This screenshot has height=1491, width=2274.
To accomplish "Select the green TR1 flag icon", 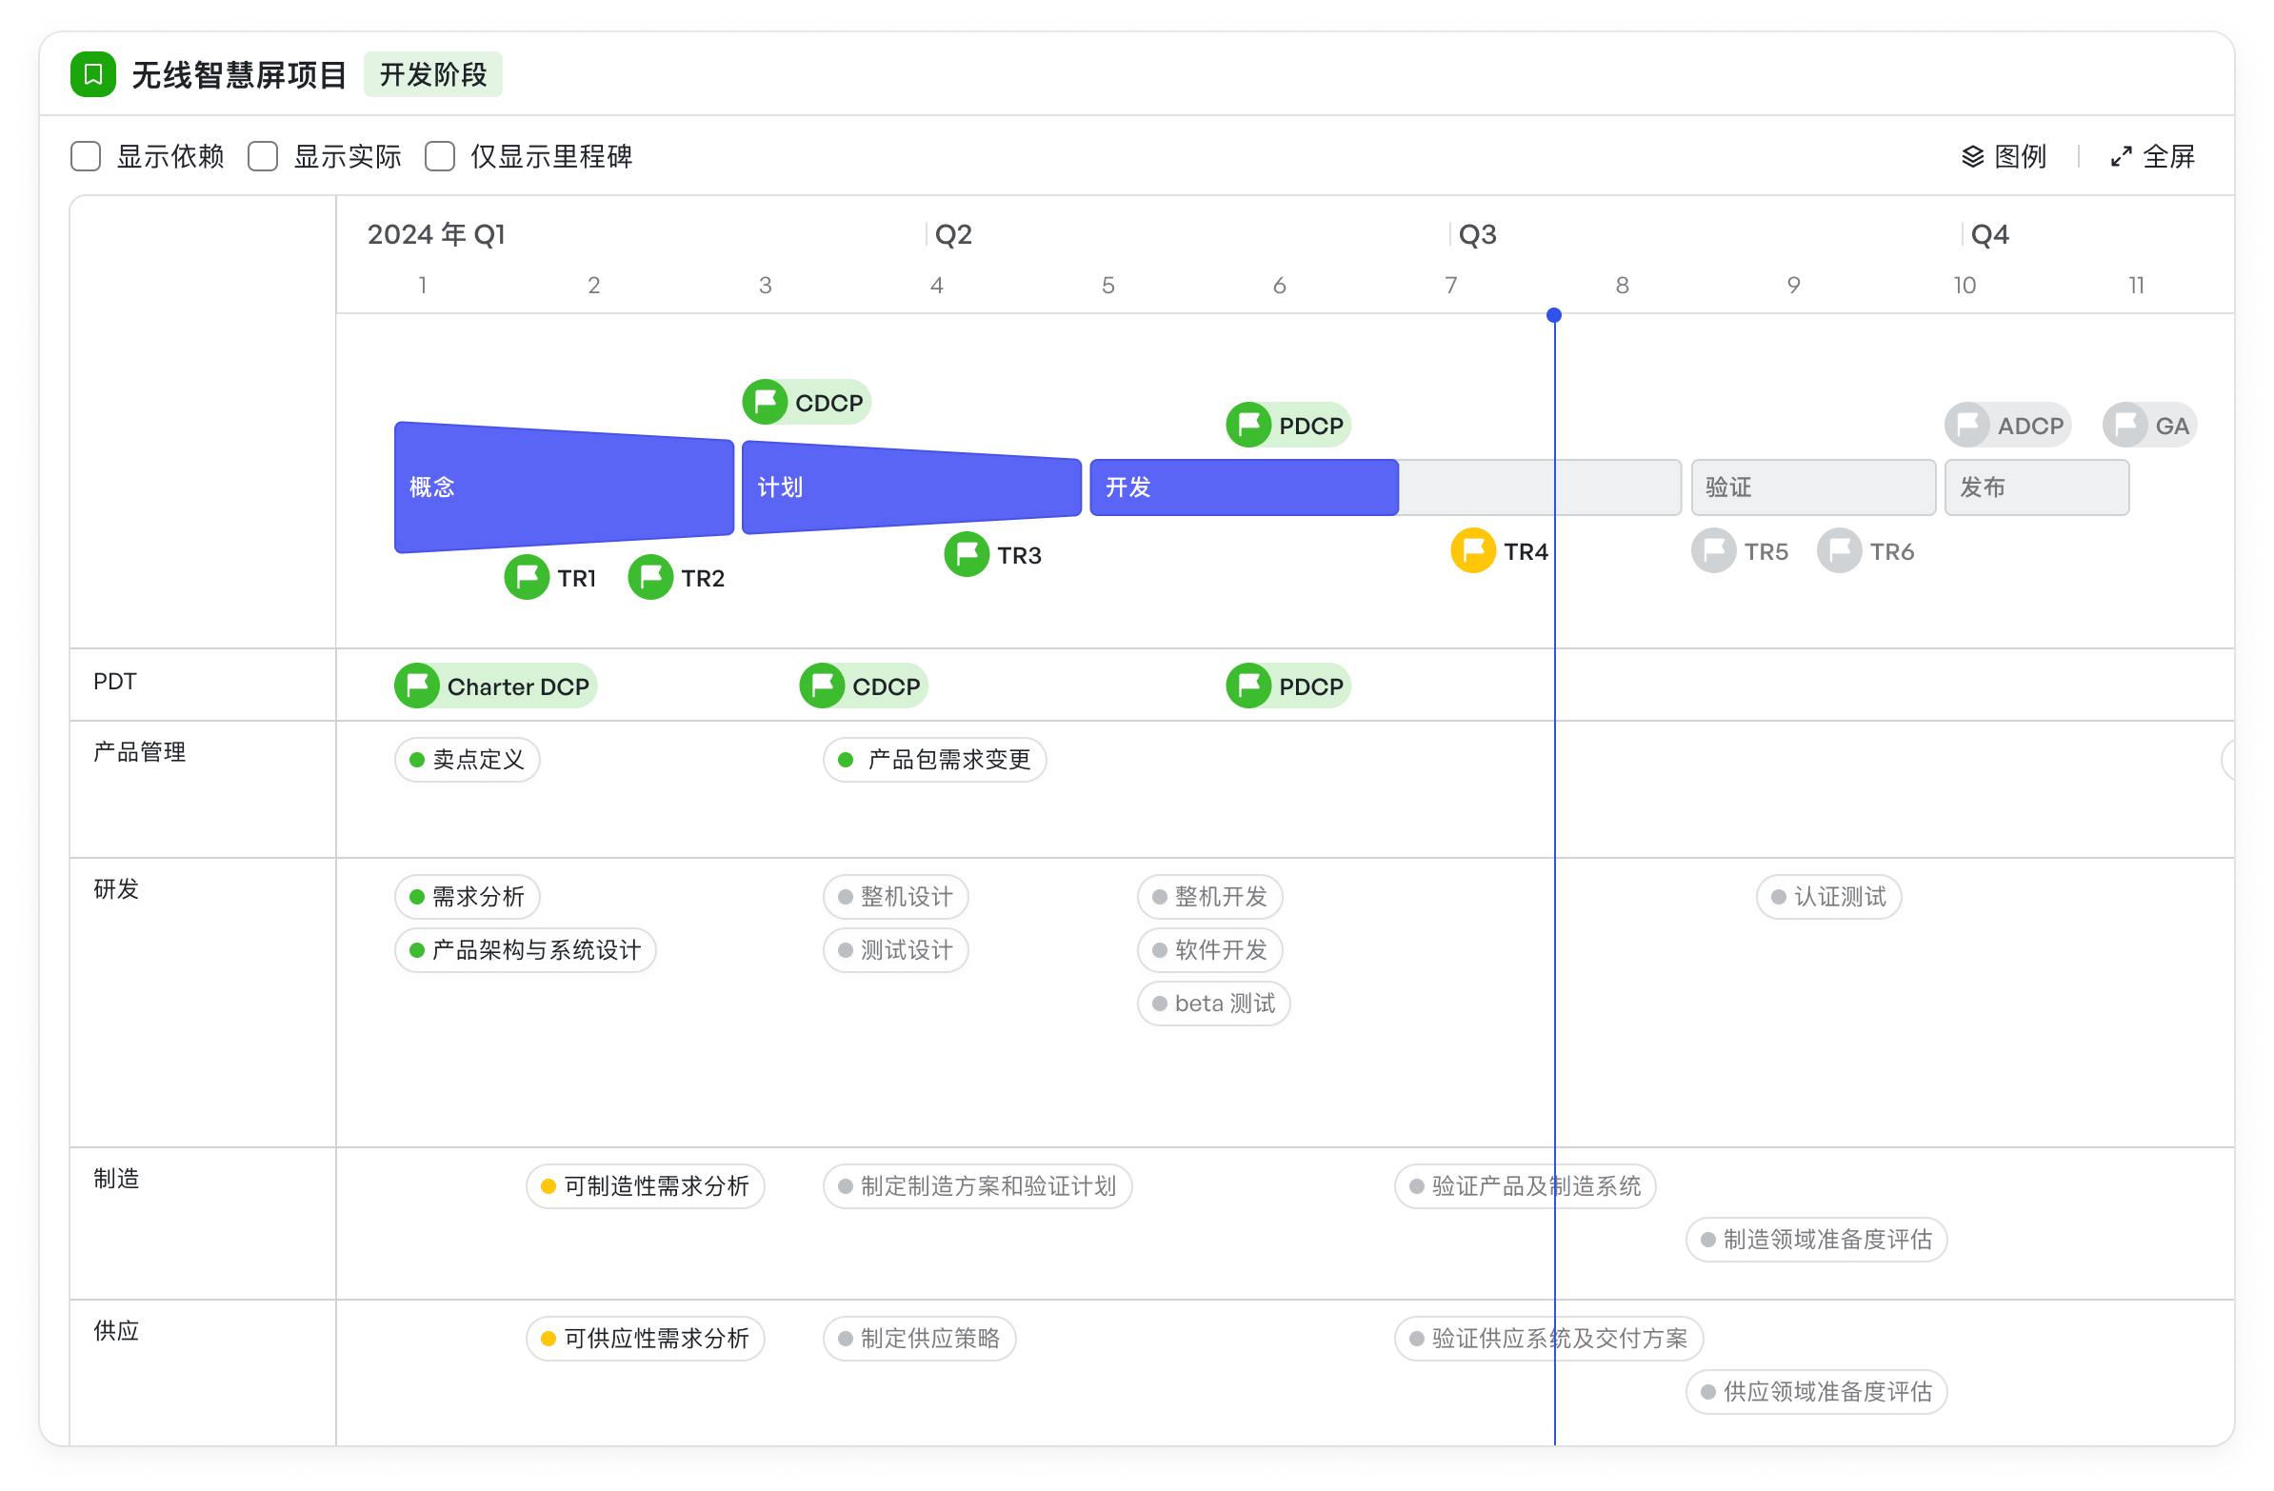I will [x=527, y=577].
